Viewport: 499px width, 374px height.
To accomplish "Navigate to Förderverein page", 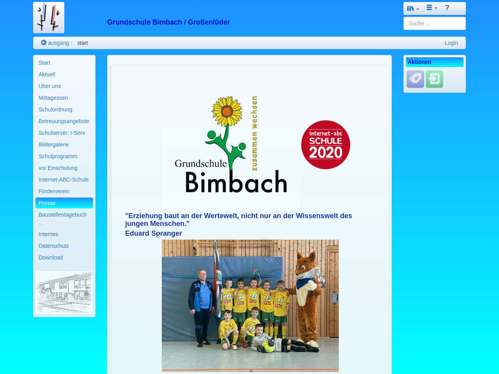I will (54, 191).
